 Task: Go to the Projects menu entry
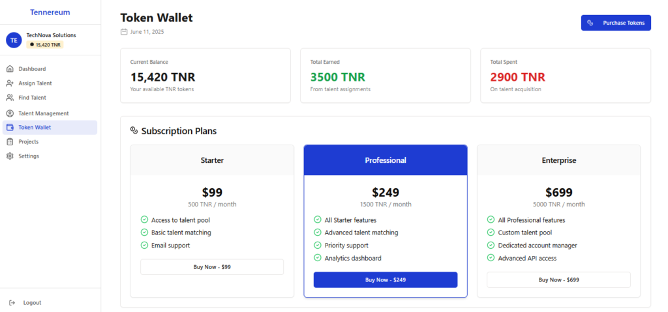50,142
